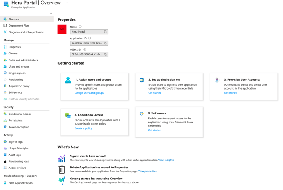Click the trash icon under What's New
This screenshot has width=283, height=190.
coord(62,169)
